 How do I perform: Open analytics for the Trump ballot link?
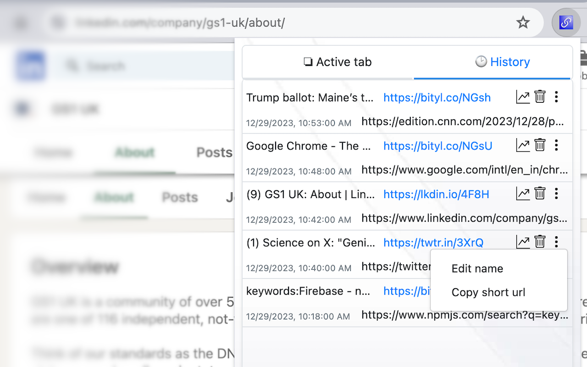pyautogui.click(x=523, y=97)
